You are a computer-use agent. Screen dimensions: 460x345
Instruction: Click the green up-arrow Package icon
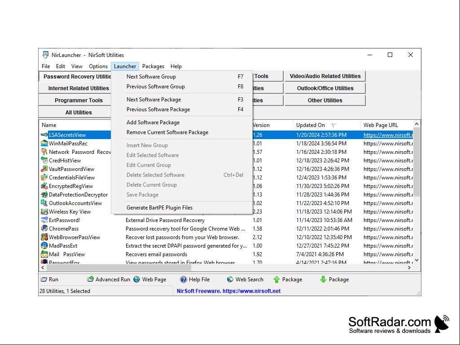(276, 279)
